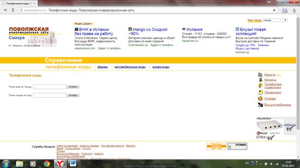Click the icon left of the downloads arrow
Viewport: 300px width, 168px height.
(285, 10)
